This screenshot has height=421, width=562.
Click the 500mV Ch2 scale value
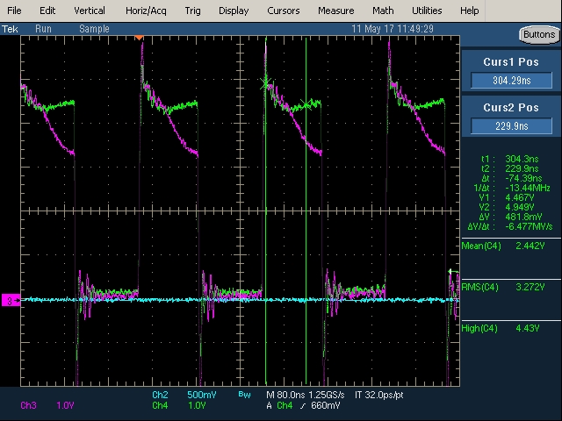[x=202, y=395]
